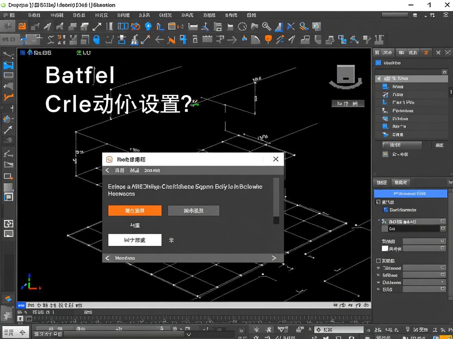Click the magnifier zoom icon in top toolbar
The image size is (453, 339).
(267, 27)
